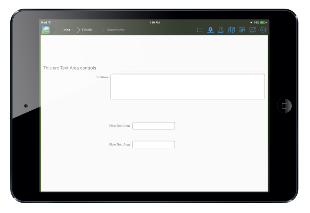Click inside the TextArea control

pos(188,86)
